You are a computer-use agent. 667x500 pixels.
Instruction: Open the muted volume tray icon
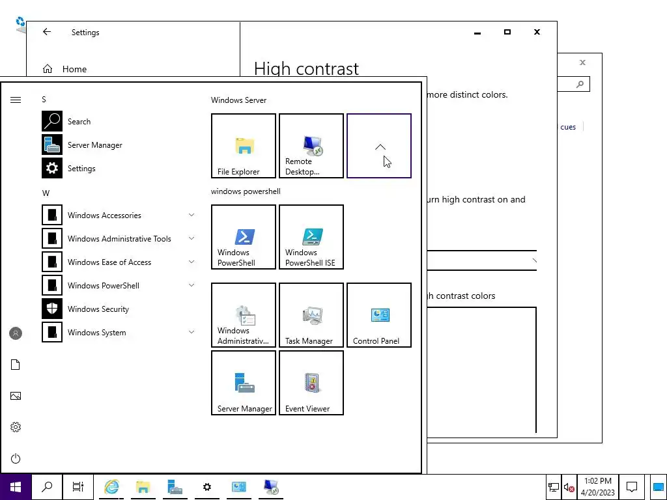[569, 487]
